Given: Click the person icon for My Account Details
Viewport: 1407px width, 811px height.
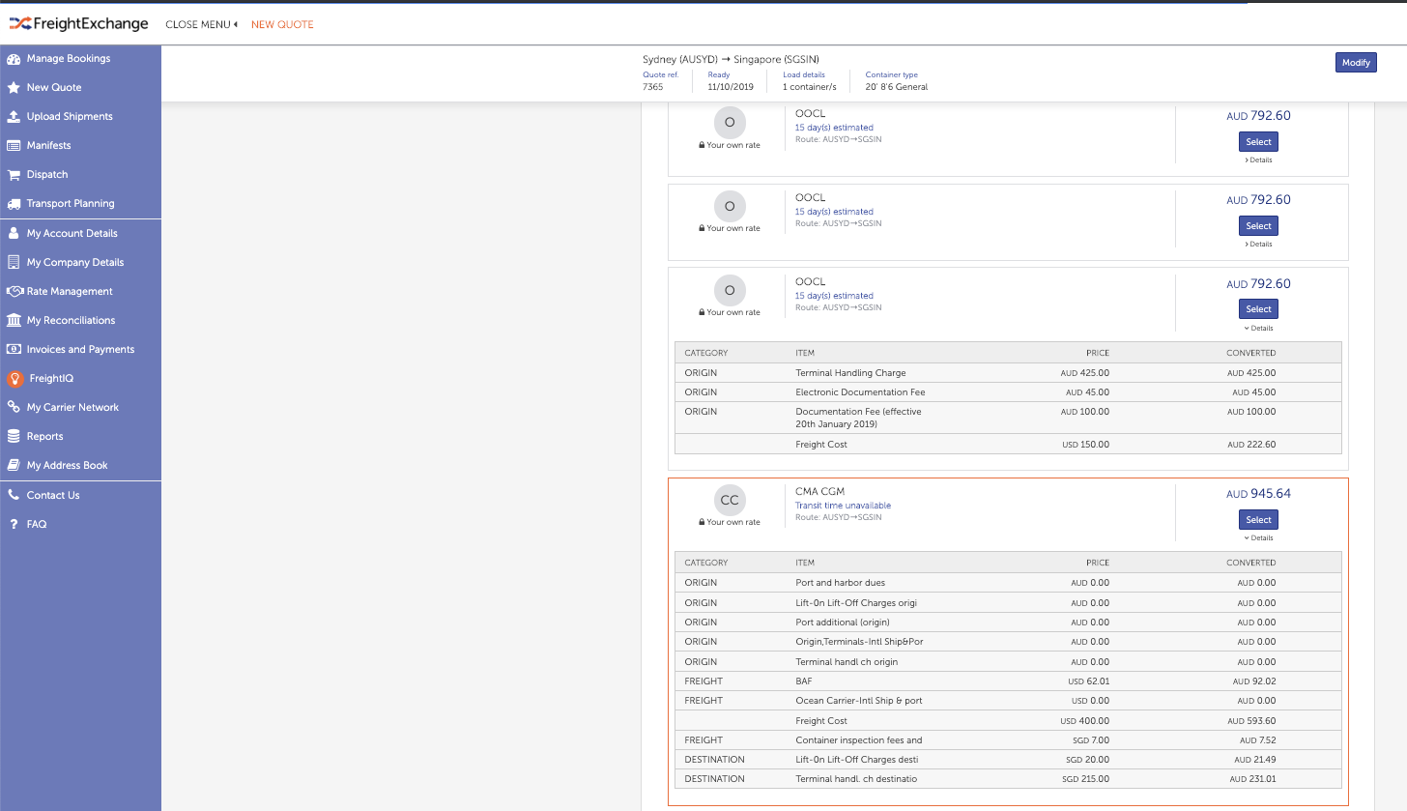Looking at the screenshot, I should point(14,233).
